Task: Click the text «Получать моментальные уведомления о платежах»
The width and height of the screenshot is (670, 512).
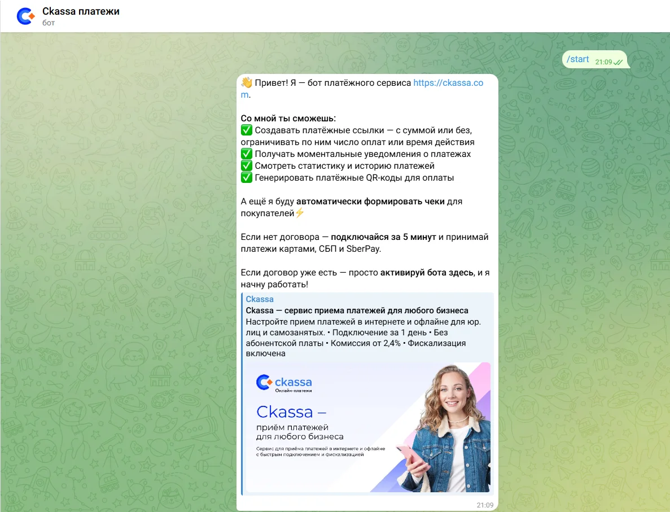Action: pos(363,154)
